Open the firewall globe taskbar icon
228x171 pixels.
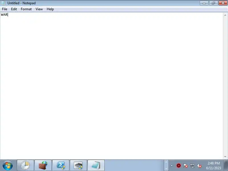point(43,165)
